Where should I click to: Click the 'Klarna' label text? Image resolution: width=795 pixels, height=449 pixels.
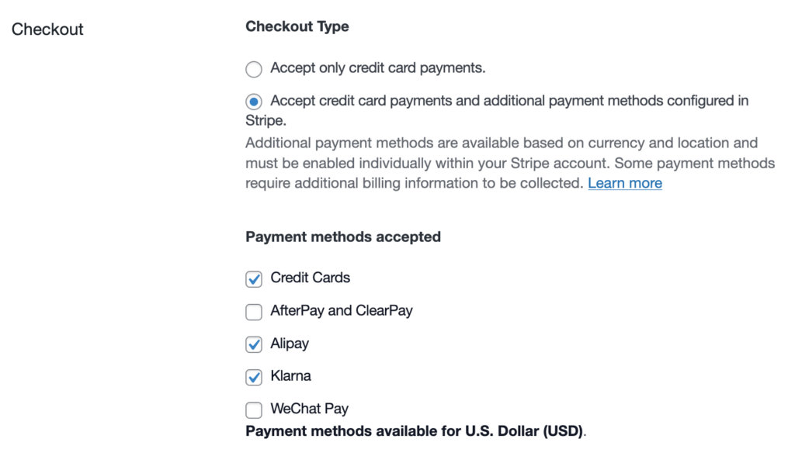click(290, 375)
